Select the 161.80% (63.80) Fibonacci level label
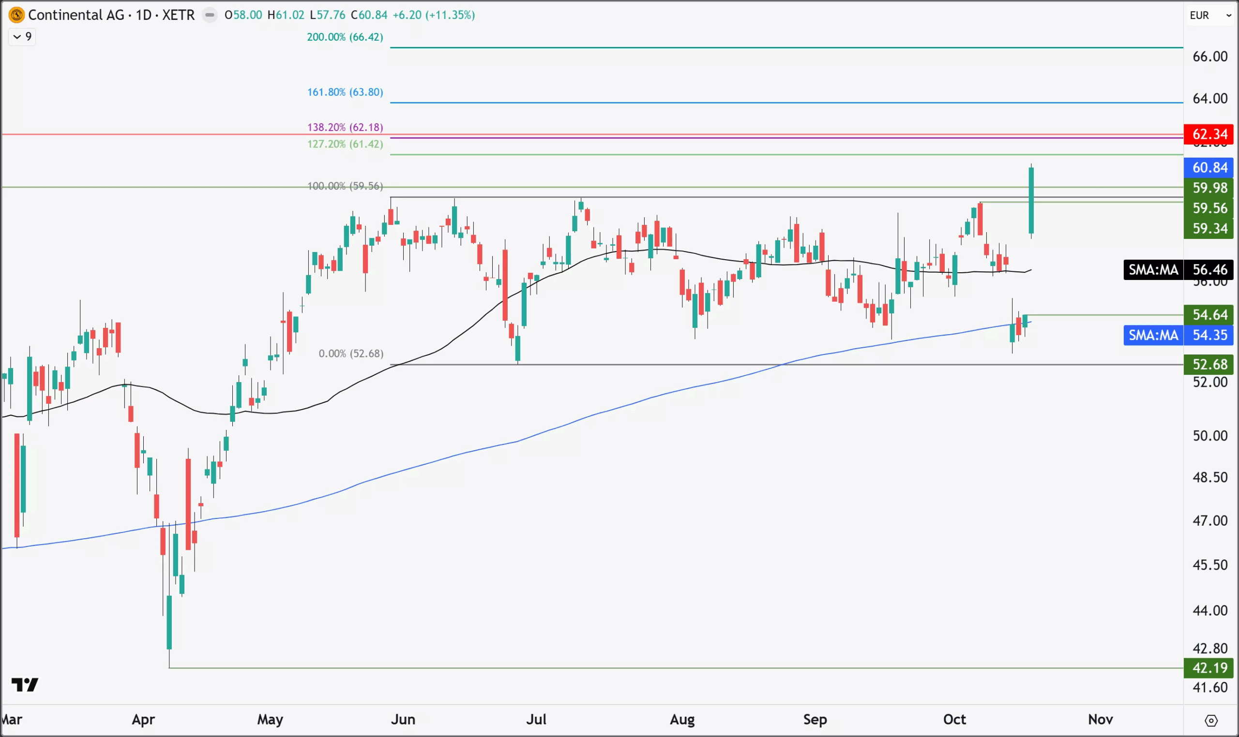Viewport: 1239px width, 737px height. coord(345,92)
